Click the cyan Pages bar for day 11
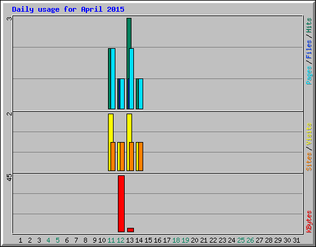Viewport: 316px width, 247px height. [x=113, y=78]
